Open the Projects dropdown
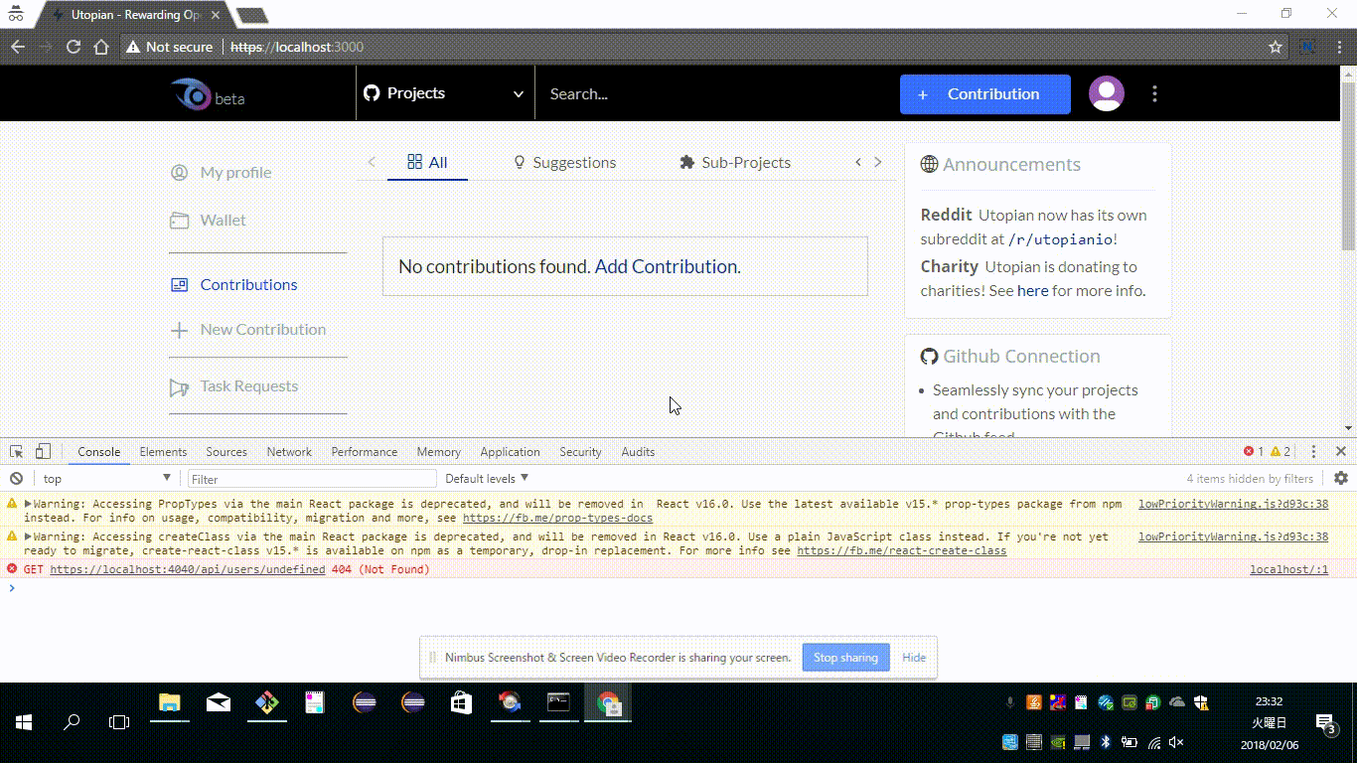The height and width of the screenshot is (763, 1357). 445,93
